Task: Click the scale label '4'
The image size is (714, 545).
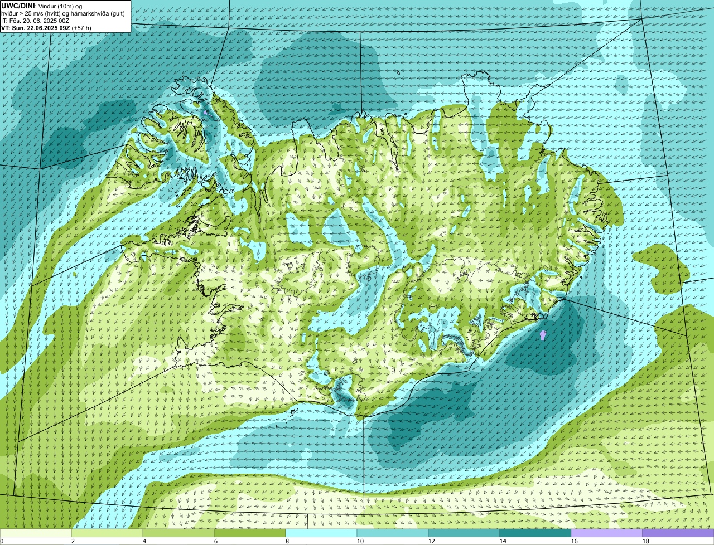Action: click(144, 541)
